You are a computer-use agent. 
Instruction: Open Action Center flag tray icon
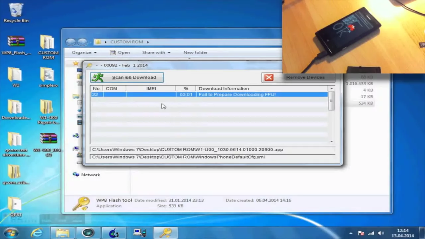[x=361, y=233]
